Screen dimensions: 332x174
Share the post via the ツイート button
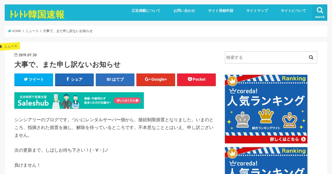34,80
